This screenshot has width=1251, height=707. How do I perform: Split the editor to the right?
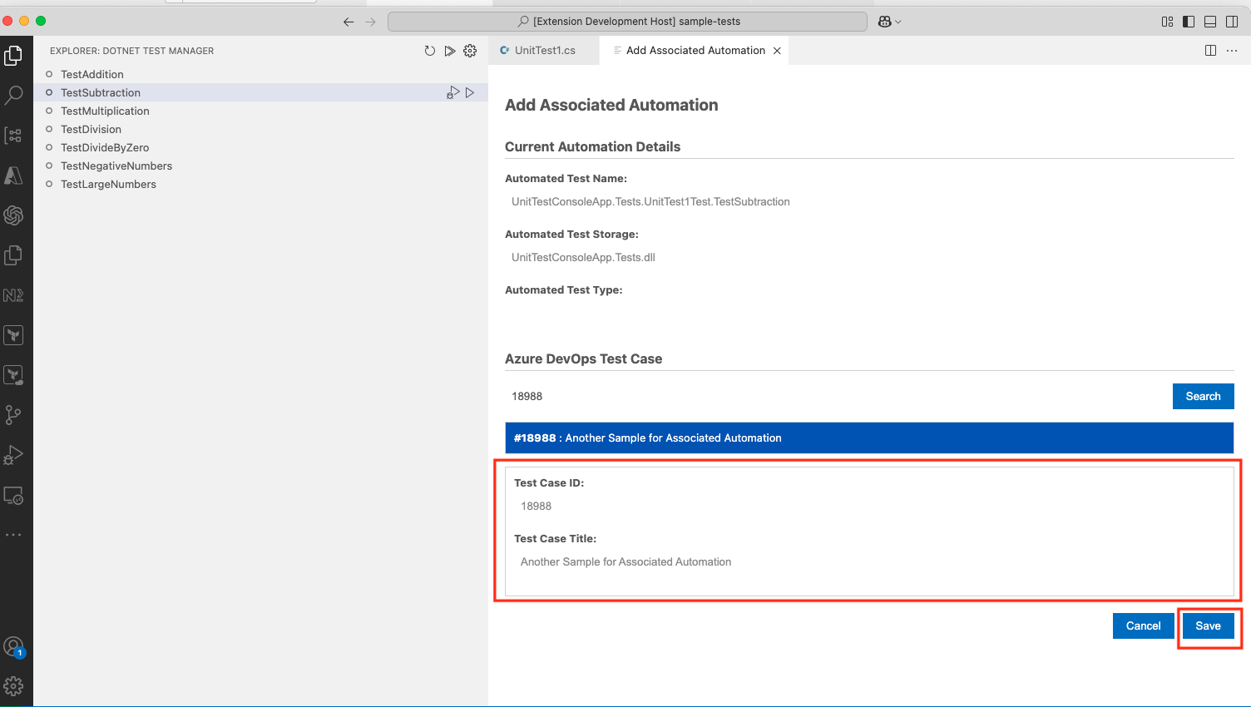pos(1211,51)
